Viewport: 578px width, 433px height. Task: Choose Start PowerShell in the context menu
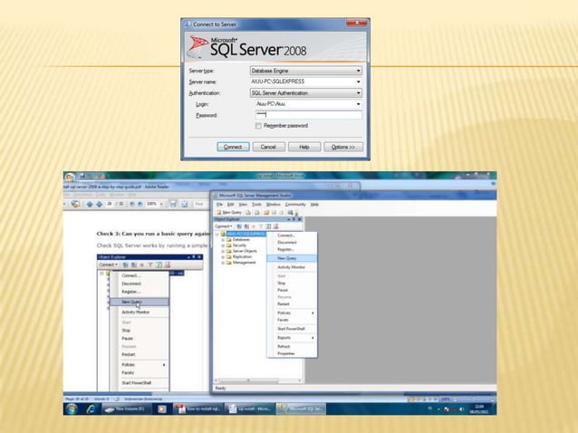click(292, 329)
